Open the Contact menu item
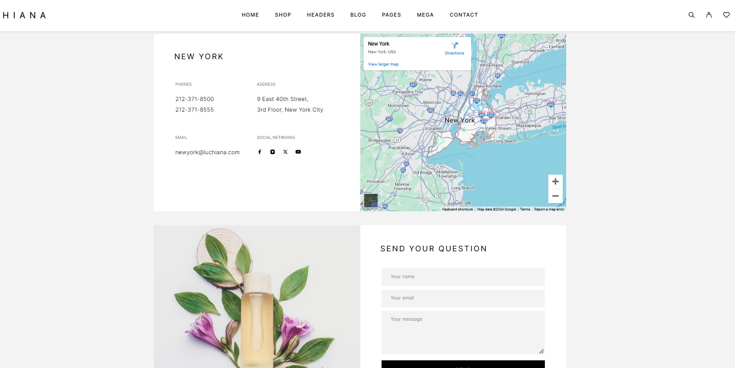 (x=464, y=15)
